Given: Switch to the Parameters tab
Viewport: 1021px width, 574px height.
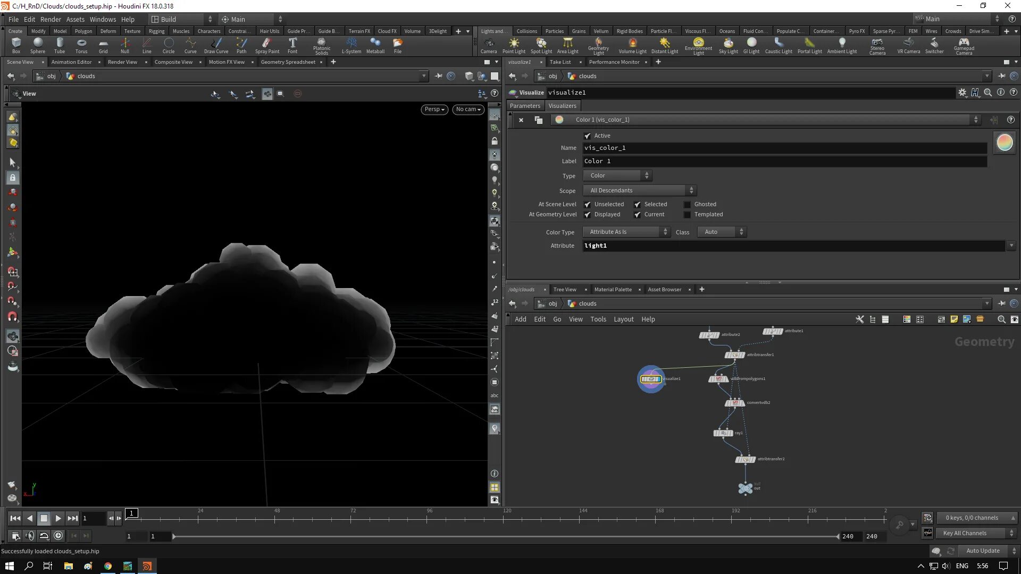Looking at the screenshot, I should (x=525, y=106).
